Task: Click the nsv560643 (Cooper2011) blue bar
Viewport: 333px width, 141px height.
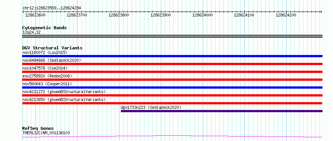Action: pos(172,88)
